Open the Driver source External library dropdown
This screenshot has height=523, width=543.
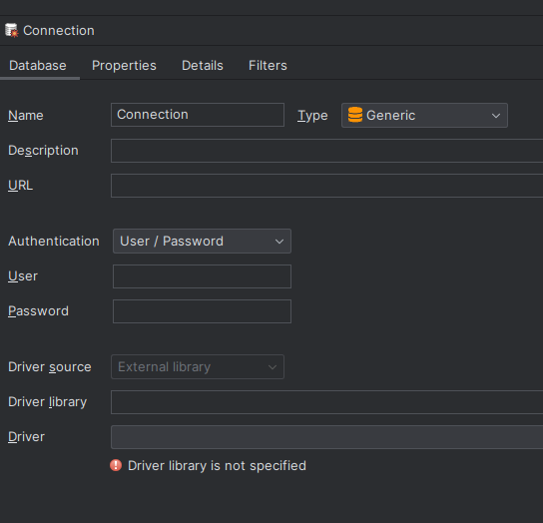click(198, 366)
